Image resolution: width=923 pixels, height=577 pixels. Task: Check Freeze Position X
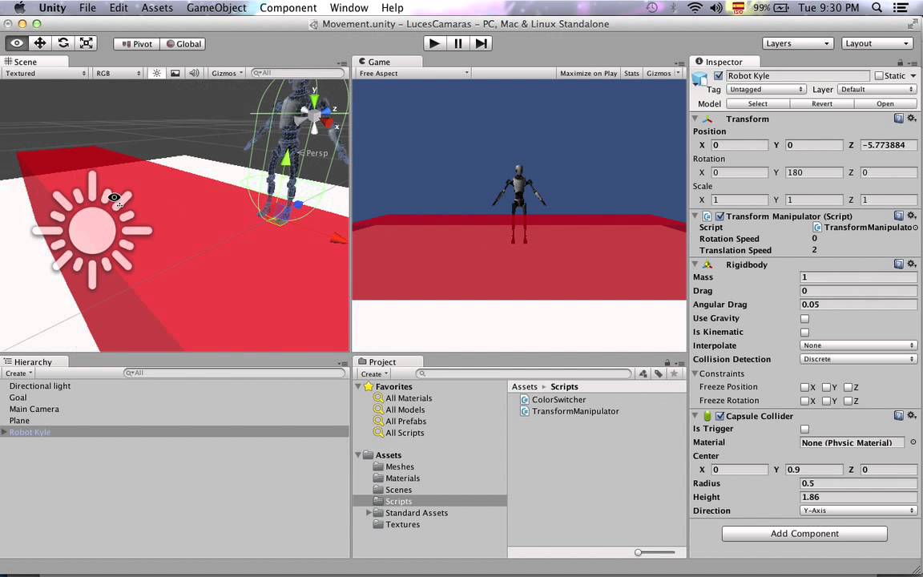coord(804,387)
